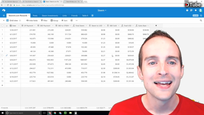Open the share view export icon
Image resolution: width=204 pixels, height=115 pixels.
pyautogui.click(x=71, y=20)
